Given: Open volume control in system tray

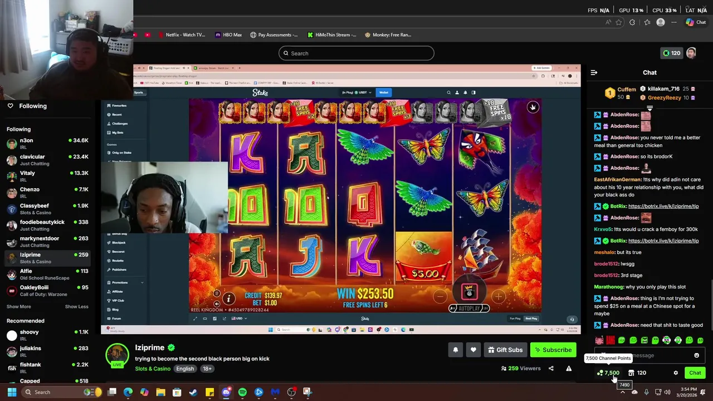Looking at the screenshot, I should coord(667,392).
